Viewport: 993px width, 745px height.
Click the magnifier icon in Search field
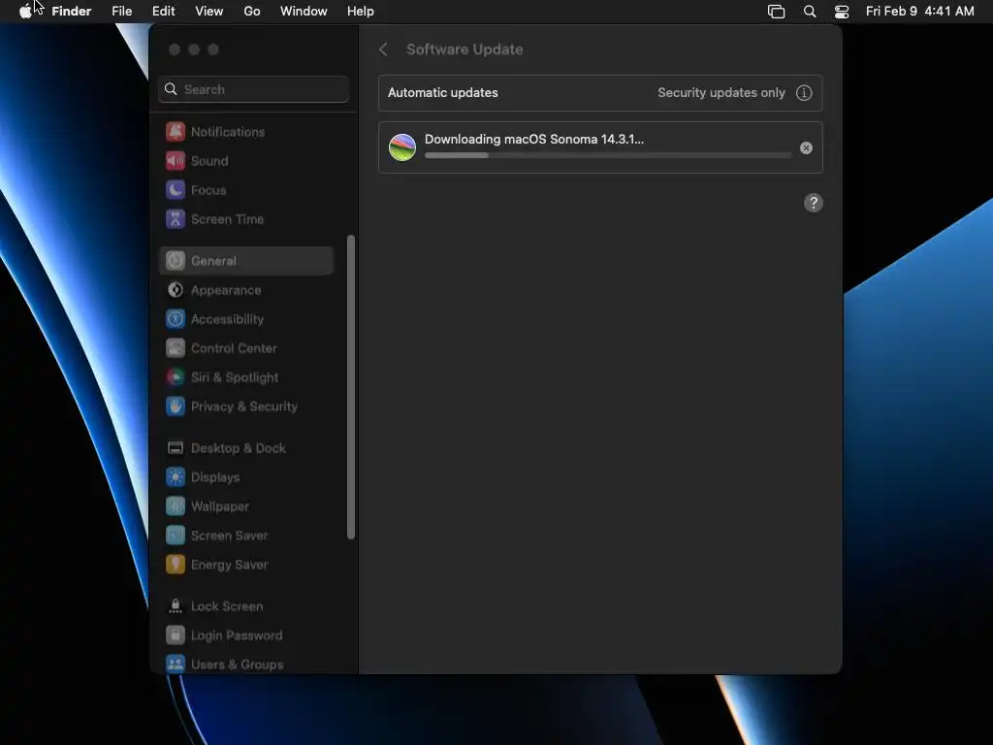(x=171, y=89)
